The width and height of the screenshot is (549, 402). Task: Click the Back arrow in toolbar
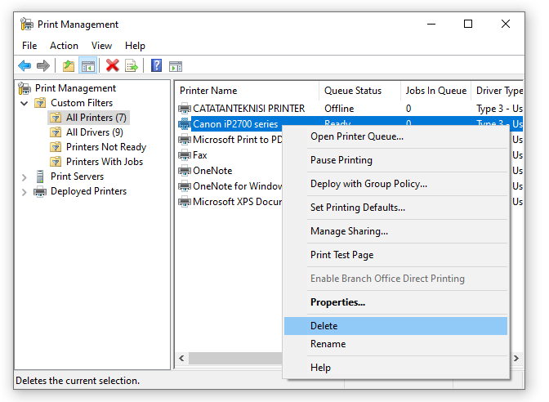click(x=25, y=66)
